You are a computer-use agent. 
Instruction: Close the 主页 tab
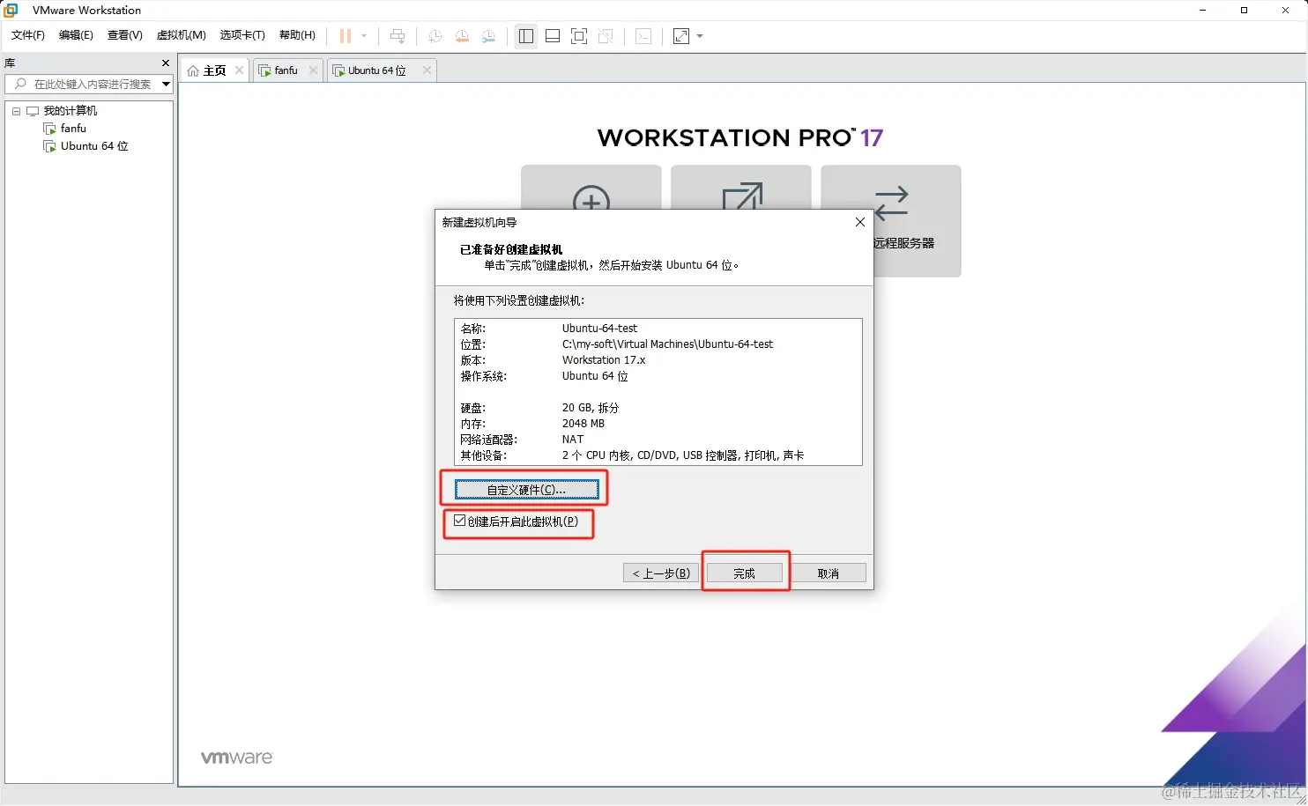[239, 70]
